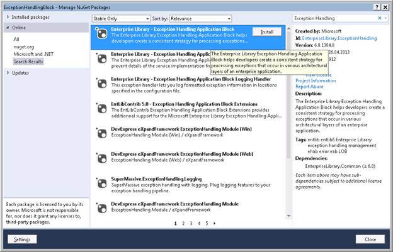Open the search box dropdown arrow

(x=385, y=18)
